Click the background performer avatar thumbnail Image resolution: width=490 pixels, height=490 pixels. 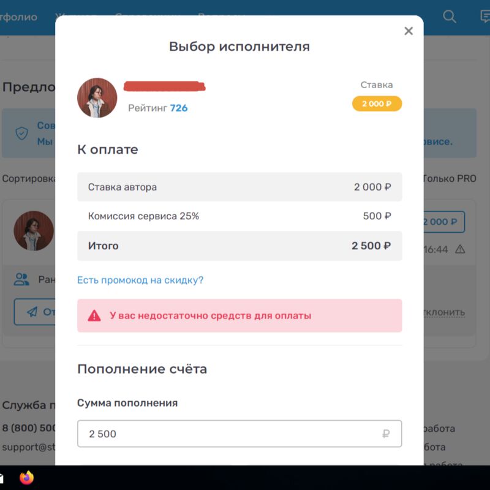[x=34, y=231]
